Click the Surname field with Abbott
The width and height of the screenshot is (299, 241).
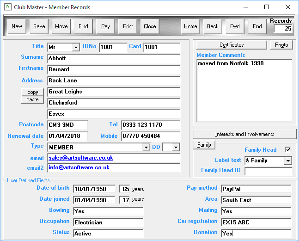(x=114, y=58)
